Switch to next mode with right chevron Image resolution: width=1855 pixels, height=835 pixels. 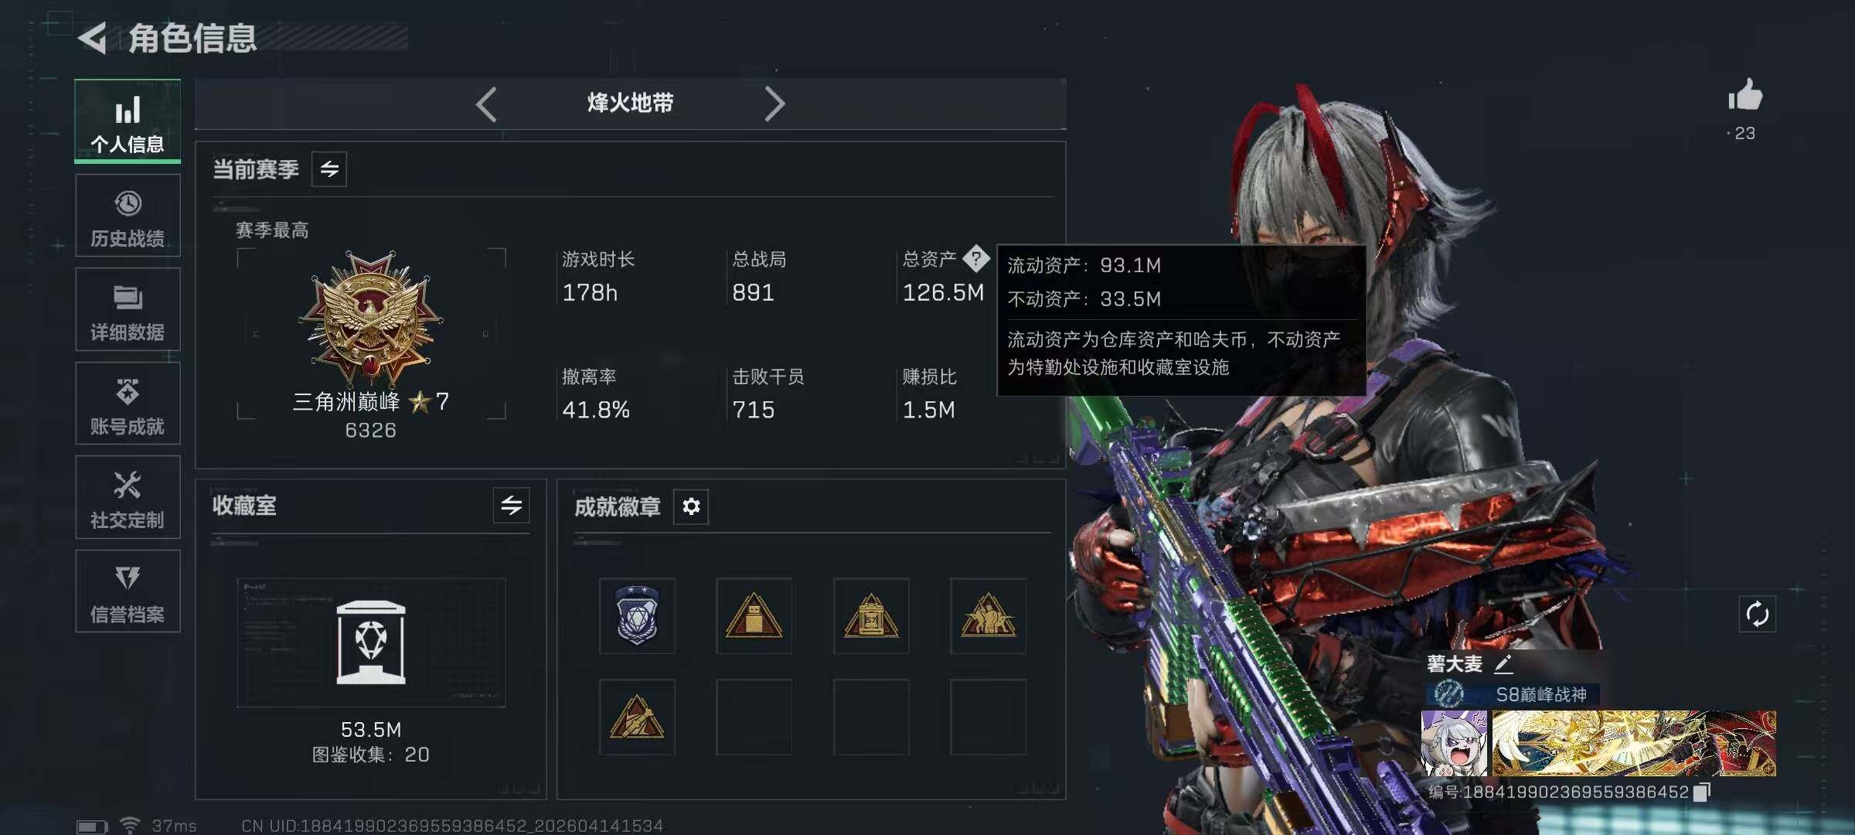coord(774,104)
